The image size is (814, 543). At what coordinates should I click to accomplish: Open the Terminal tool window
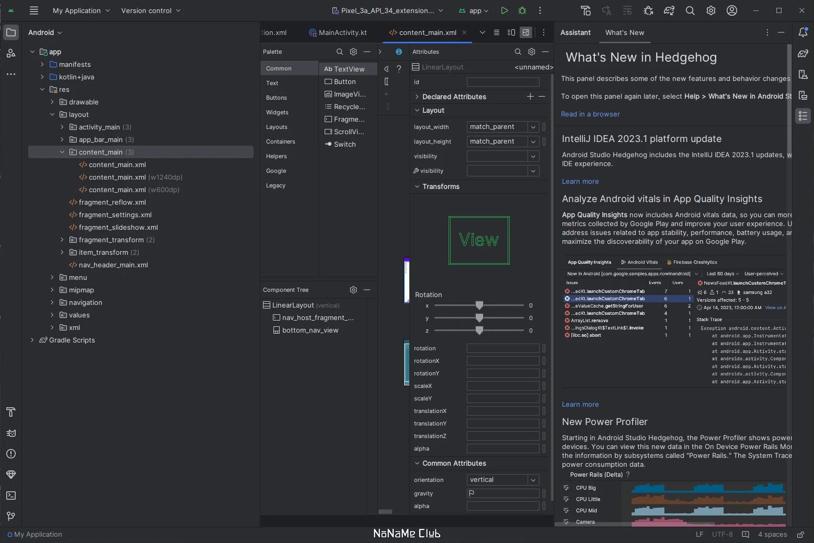click(x=11, y=495)
